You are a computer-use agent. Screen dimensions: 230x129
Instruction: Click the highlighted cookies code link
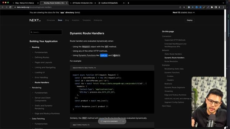tap(104, 56)
